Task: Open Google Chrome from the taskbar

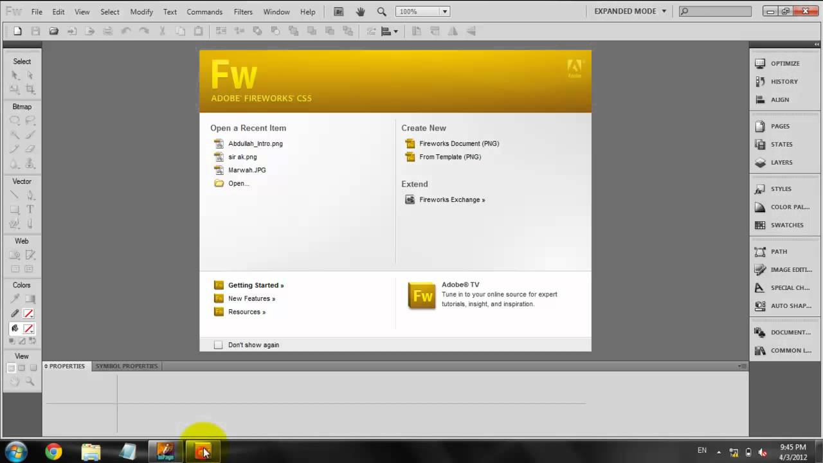Action: (x=53, y=452)
